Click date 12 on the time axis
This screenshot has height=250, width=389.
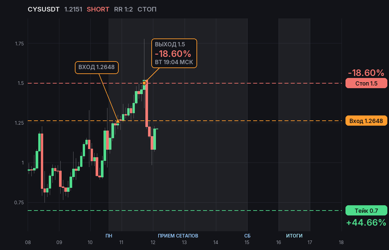click(153, 242)
